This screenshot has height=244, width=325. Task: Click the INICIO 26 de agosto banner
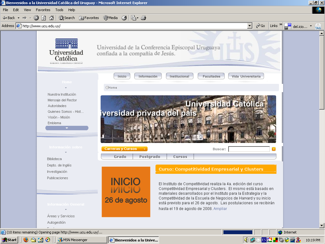coord(126,192)
